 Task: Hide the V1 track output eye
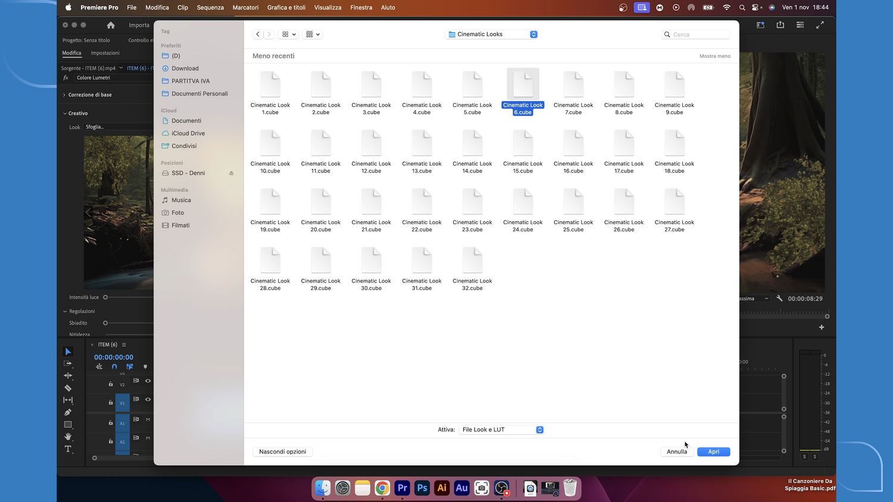click(x=148, y=400)
